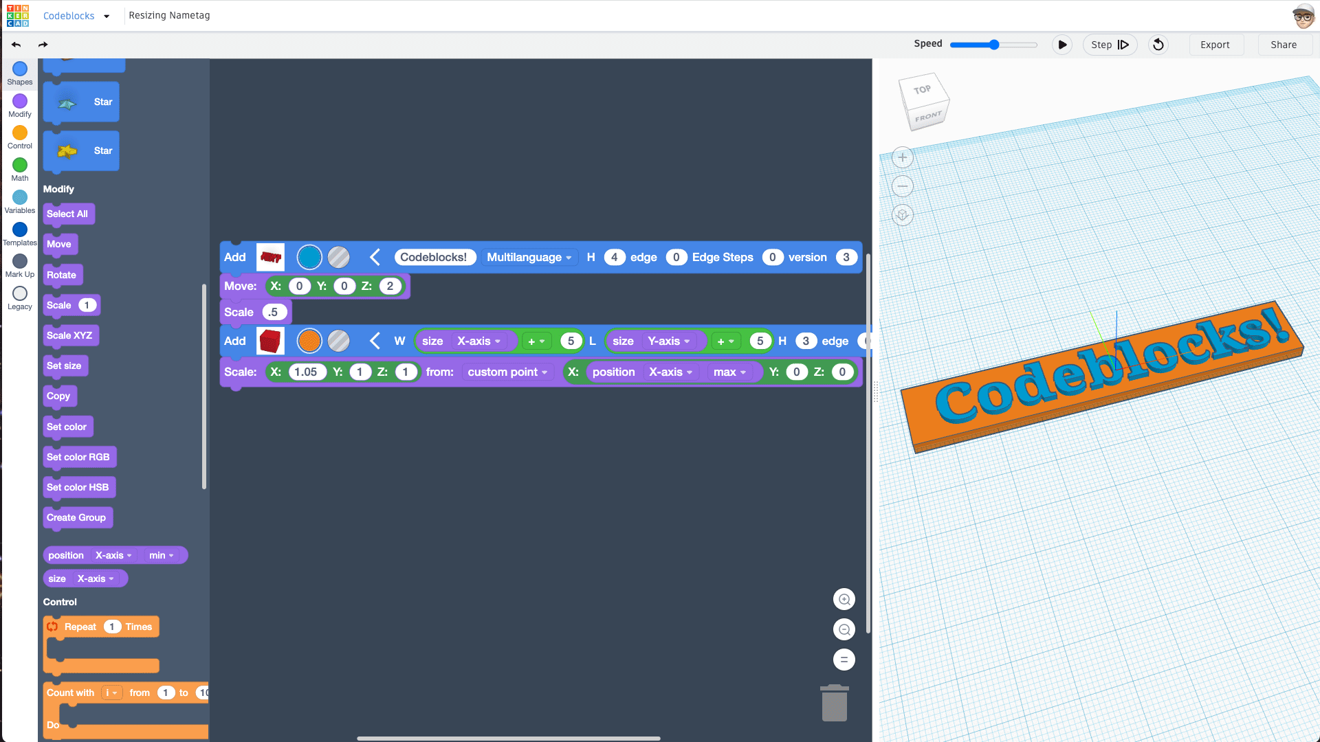This screenshot has width=1320, height=742.
Task: Adjust the Speed slider
Action: (993, 44)
